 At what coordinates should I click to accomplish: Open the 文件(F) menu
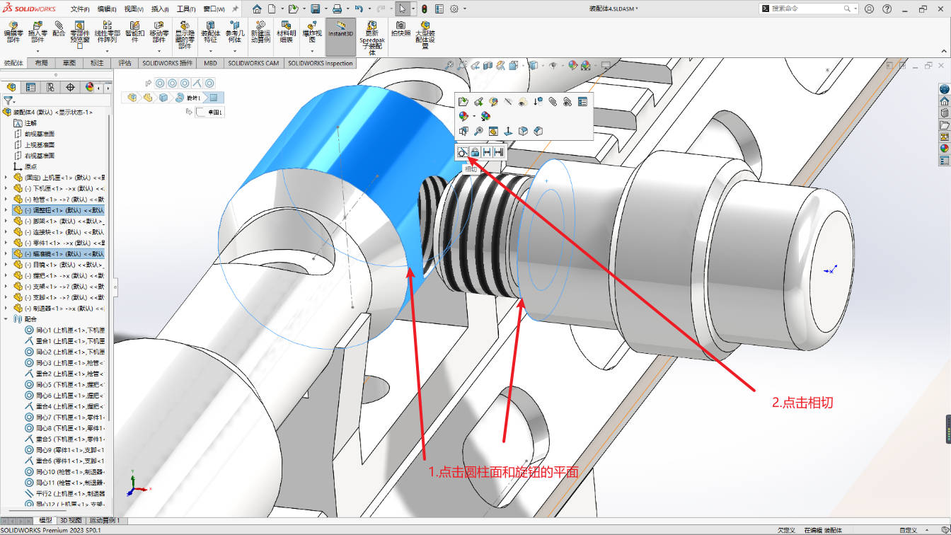(80, 9)
